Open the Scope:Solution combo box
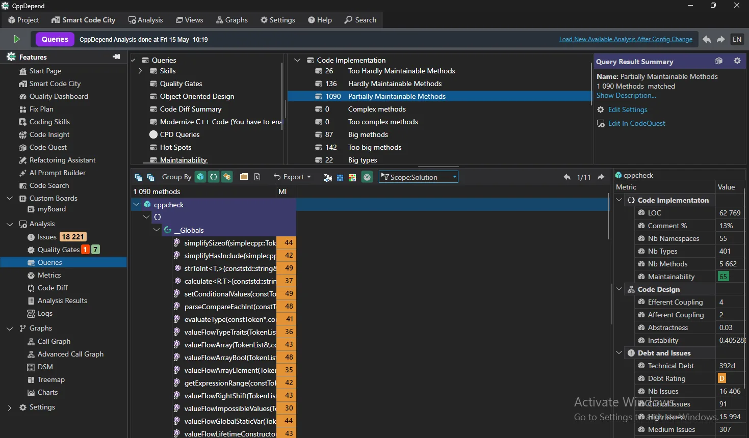The image size is (749, 438). [x=419, y=177]
